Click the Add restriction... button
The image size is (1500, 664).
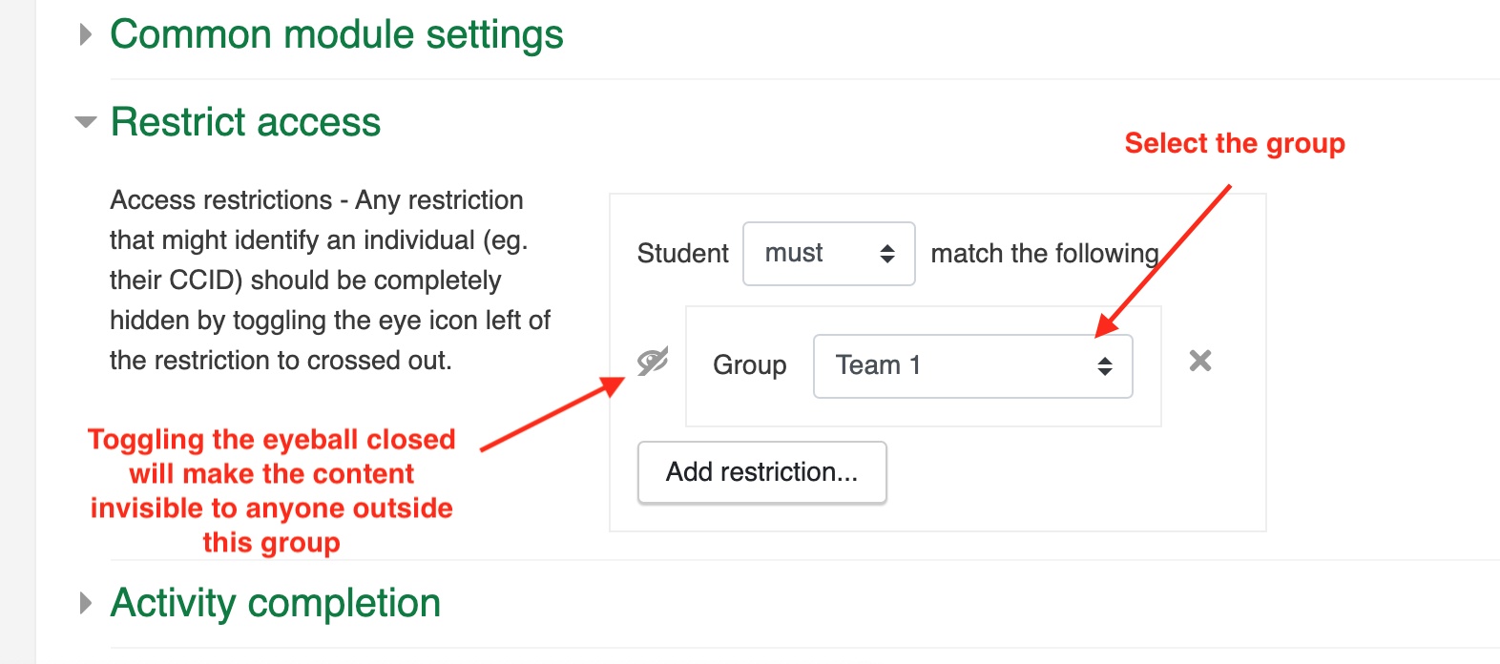761,472
